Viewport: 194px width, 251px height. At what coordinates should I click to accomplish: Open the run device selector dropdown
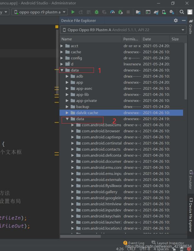tap(40, 12)
